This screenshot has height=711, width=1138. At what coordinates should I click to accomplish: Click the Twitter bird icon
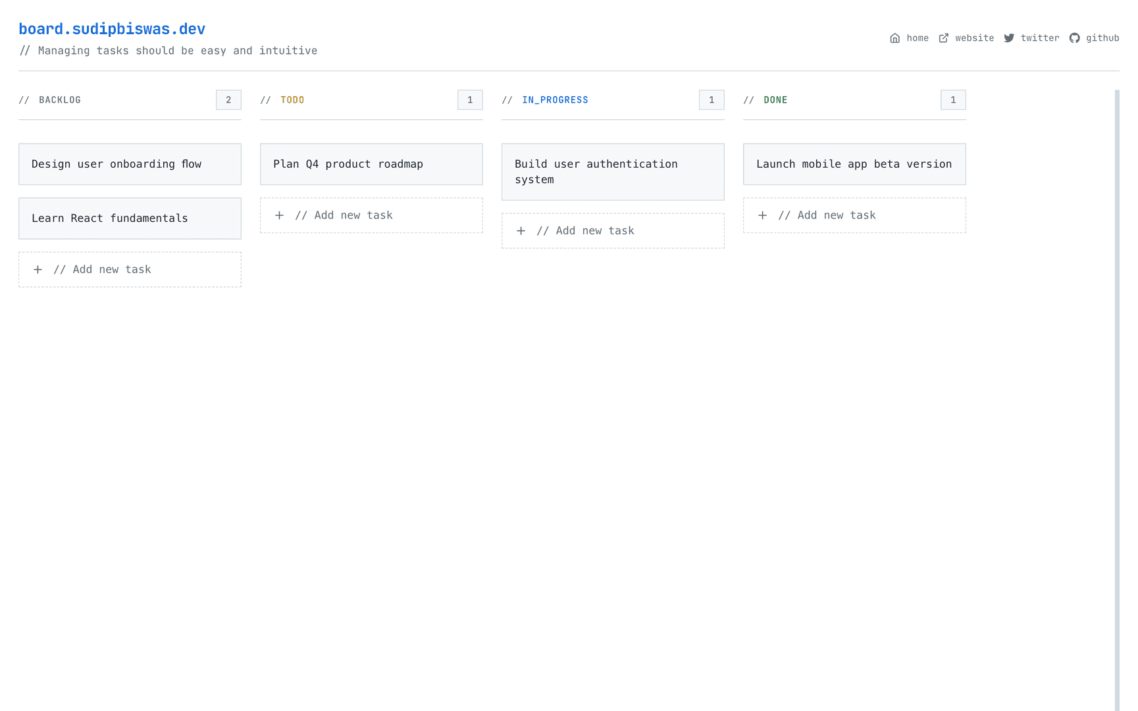coord(1008,38)
